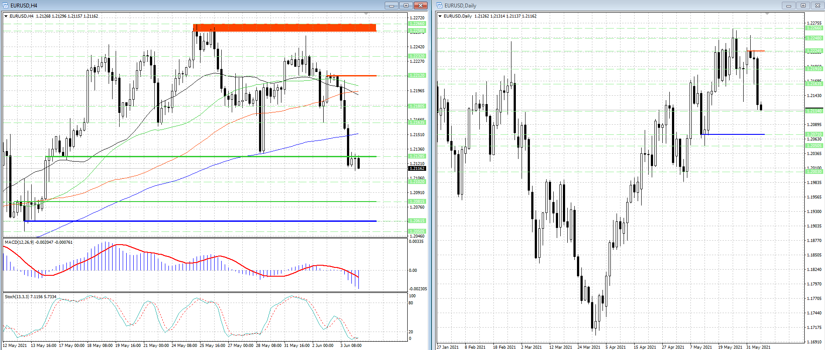Click the 1.20505 level tag in H4 chart
Image resolution: width=825 pixels, height=350 pixels.
point(417,231)
